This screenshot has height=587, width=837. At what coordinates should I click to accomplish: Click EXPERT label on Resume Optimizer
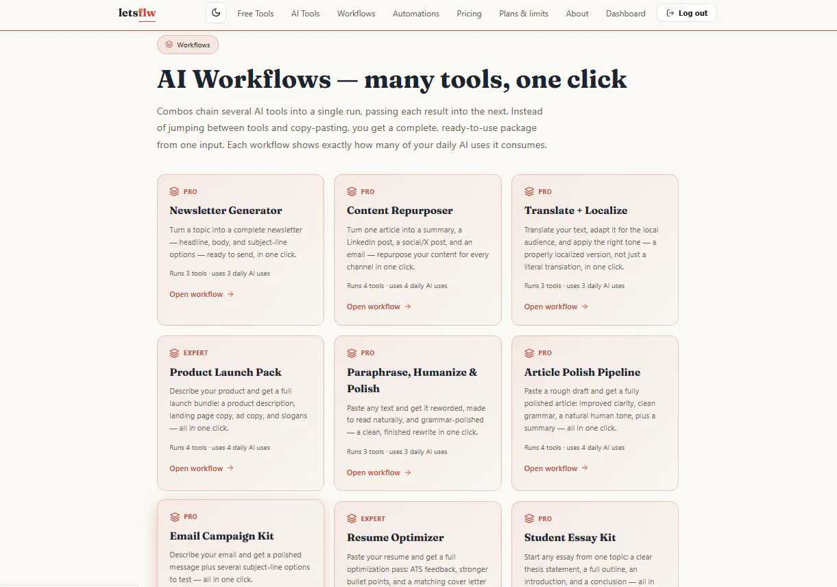373,519
